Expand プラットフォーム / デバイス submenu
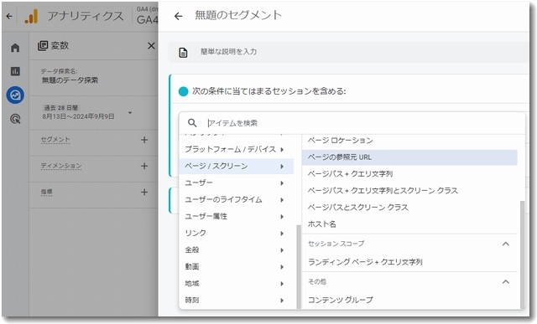537x324 pixels. [x=236, y=149]
